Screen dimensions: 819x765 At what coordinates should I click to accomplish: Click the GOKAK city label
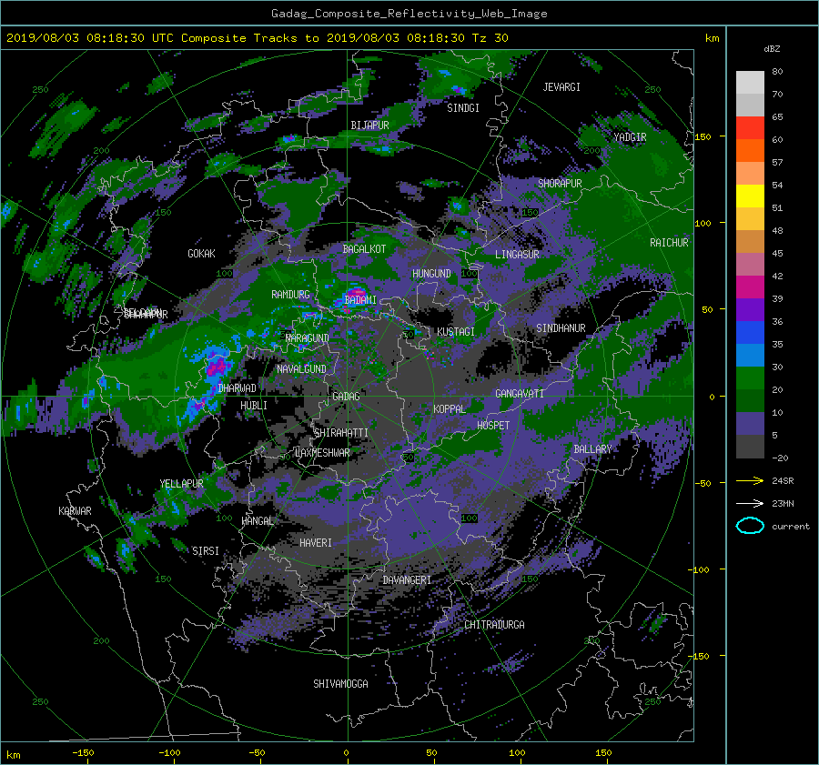[x=201, y=254]
